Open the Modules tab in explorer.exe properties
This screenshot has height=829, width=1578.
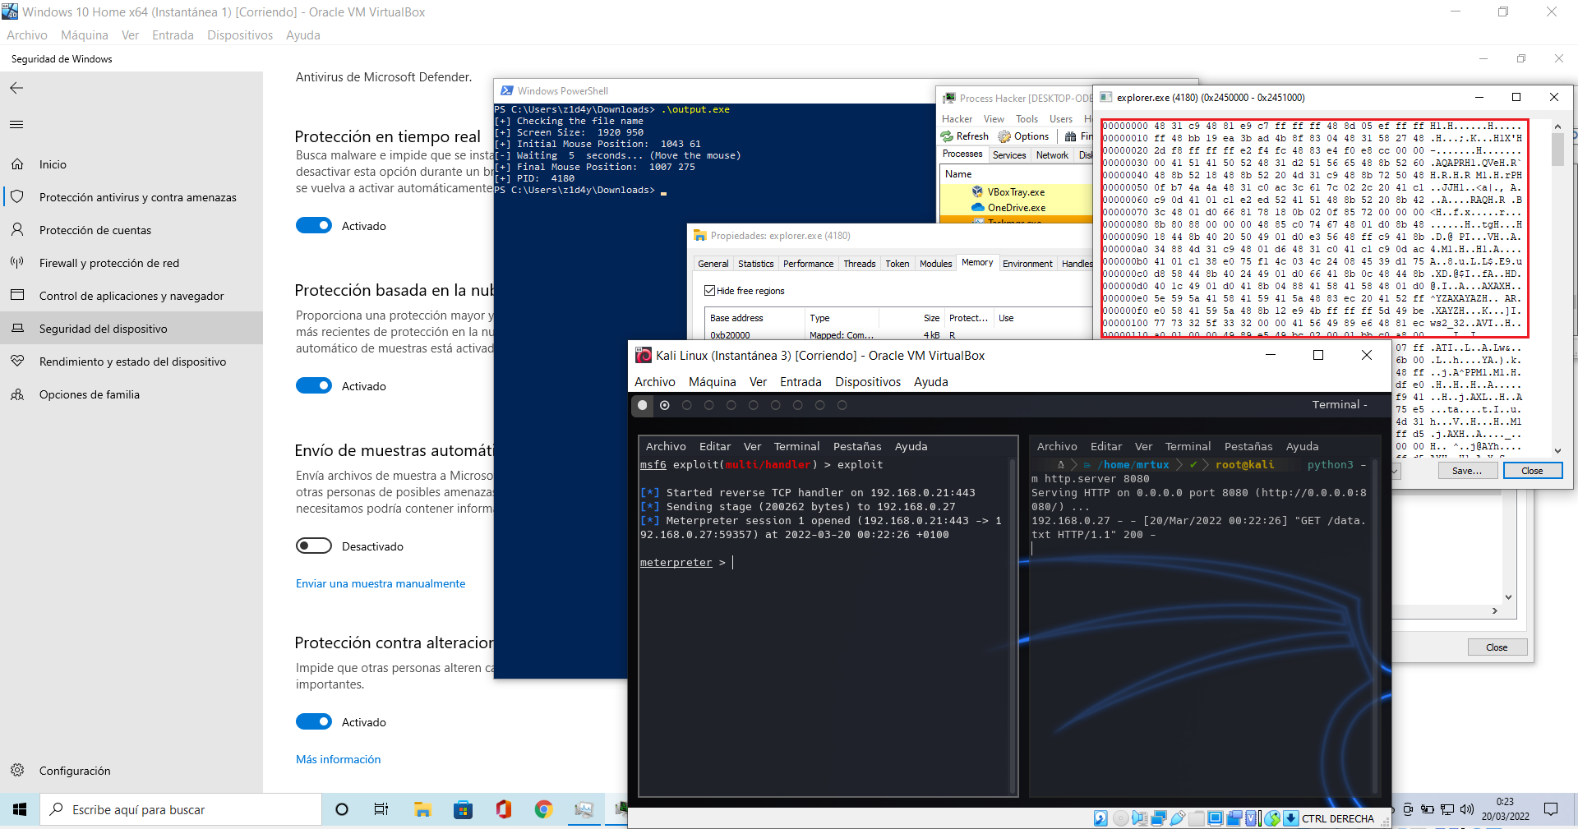935,264
